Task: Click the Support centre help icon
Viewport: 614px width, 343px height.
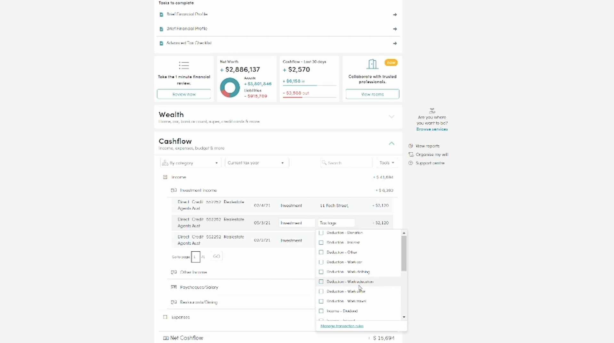Action: click(x=411, y=163)
